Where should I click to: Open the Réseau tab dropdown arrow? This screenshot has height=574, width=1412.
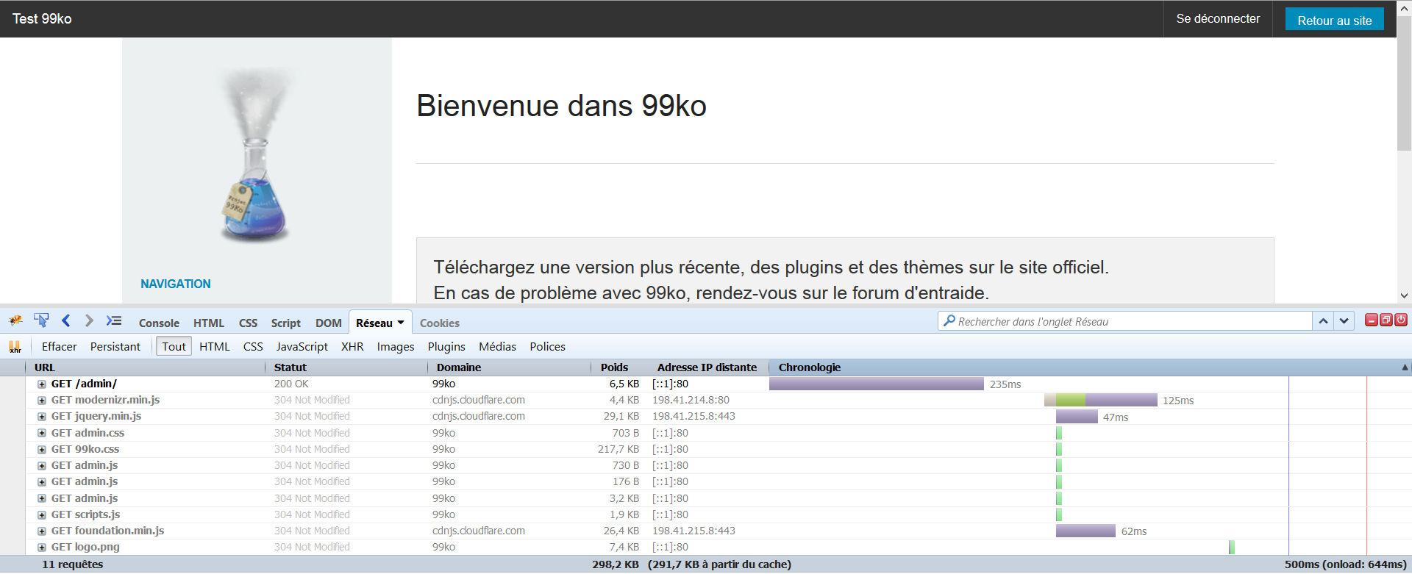click(401, 323)
